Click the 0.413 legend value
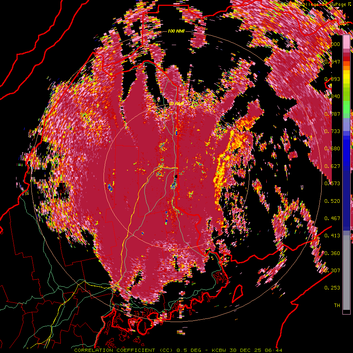This screenshot has width=353, height=353. (332, 236)
